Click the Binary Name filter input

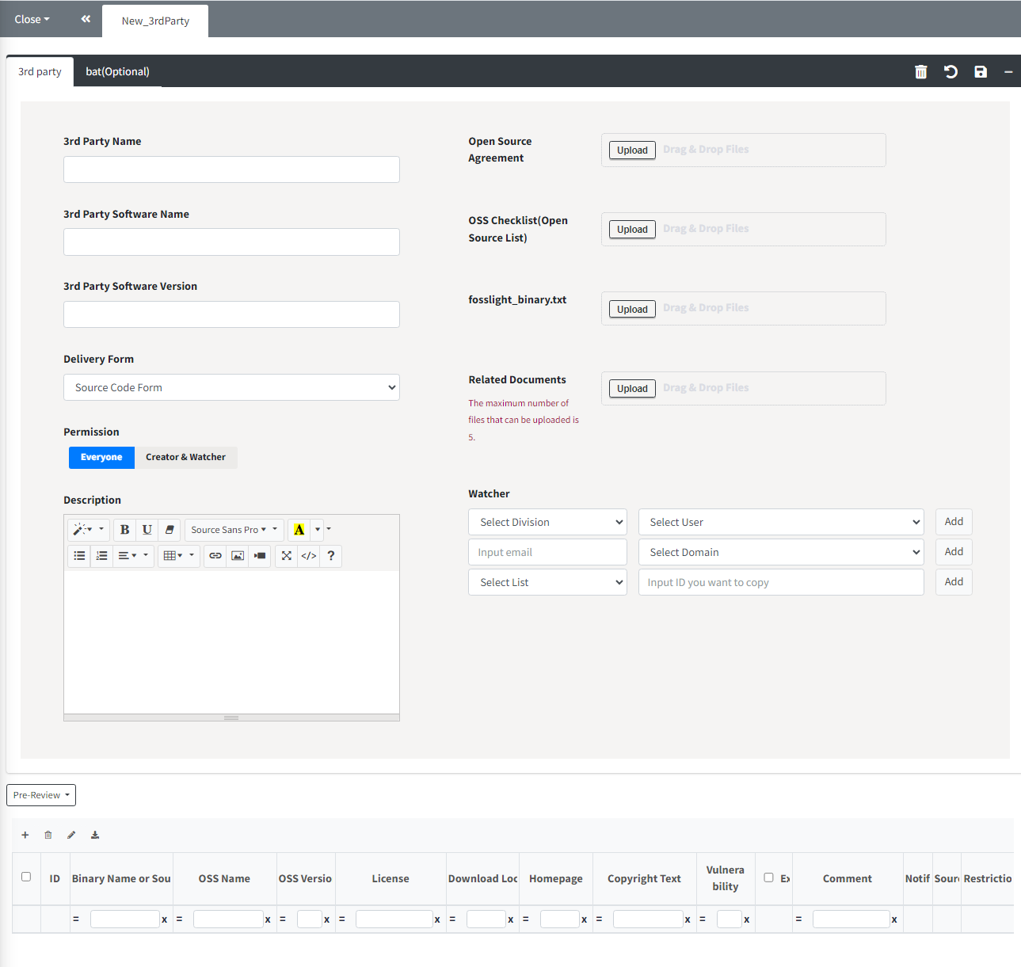click(125, 919)
